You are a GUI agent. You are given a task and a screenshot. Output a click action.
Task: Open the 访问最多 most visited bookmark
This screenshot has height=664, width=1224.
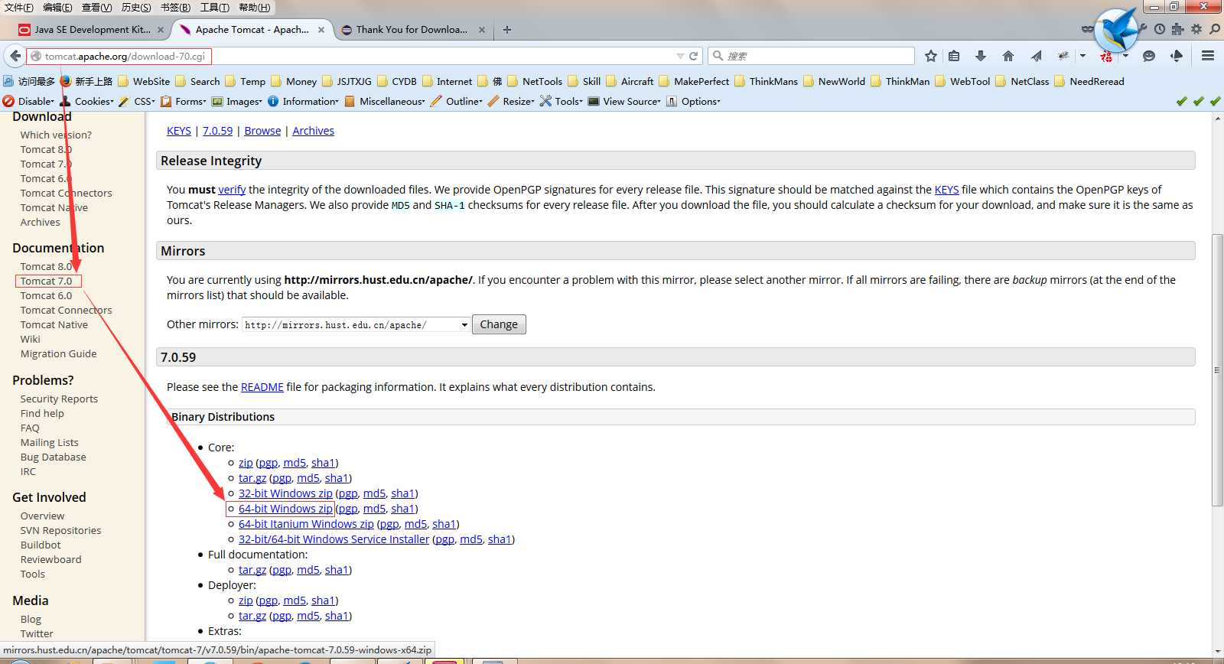coord(29,81)
